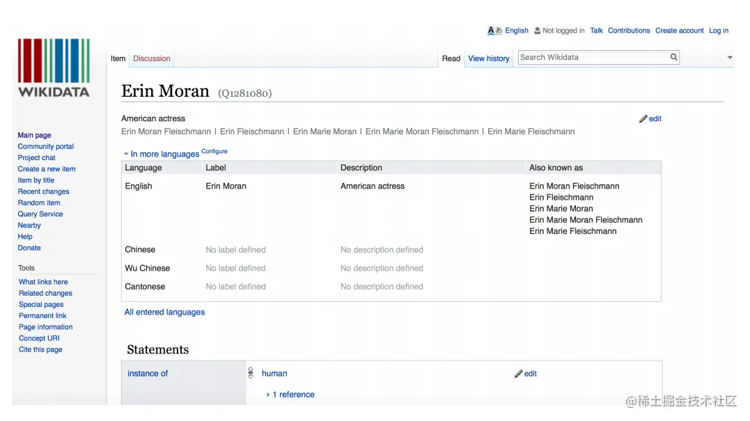
Task: Open the View history tab
Action: click(488, 58)
